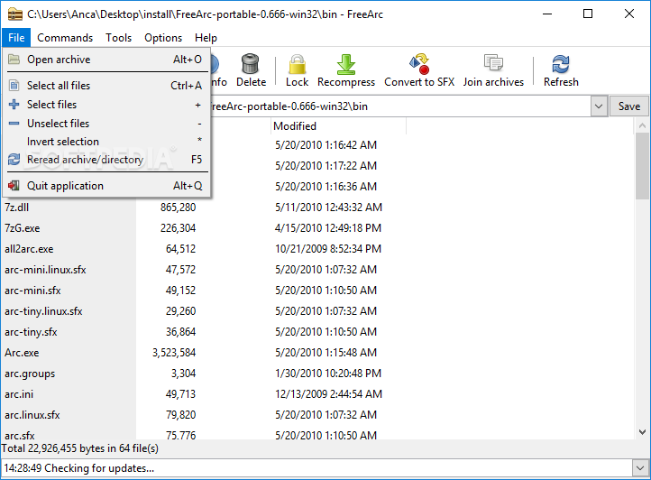Screen dimensions: 651x480
Task: Choose Open archive from File menu
Action: (106, 60)
